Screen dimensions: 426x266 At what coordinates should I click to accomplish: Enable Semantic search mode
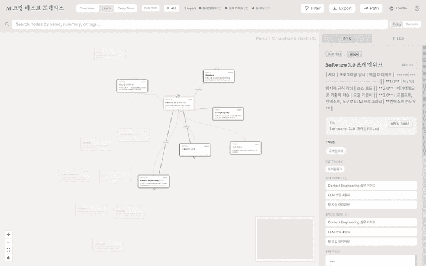coord(412,24)
